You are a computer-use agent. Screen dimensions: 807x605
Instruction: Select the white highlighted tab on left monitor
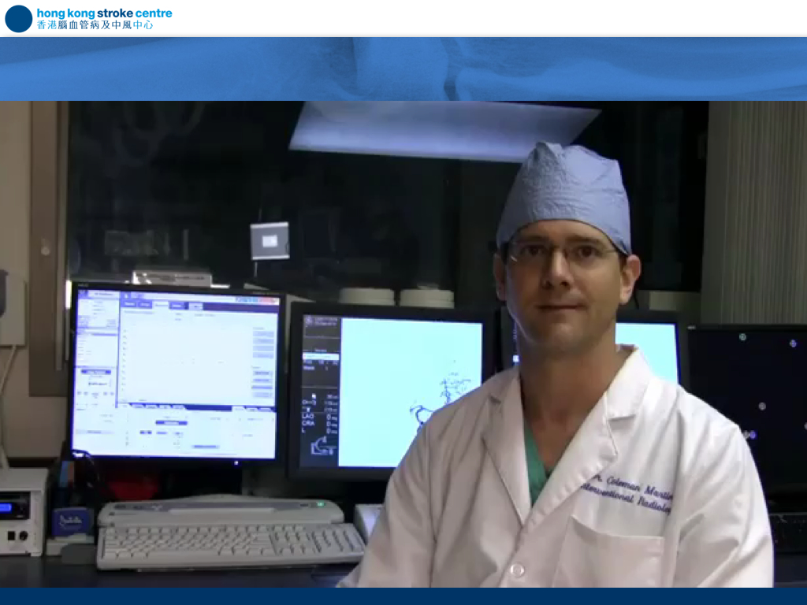pyautogui.click(x=161, y=305)
